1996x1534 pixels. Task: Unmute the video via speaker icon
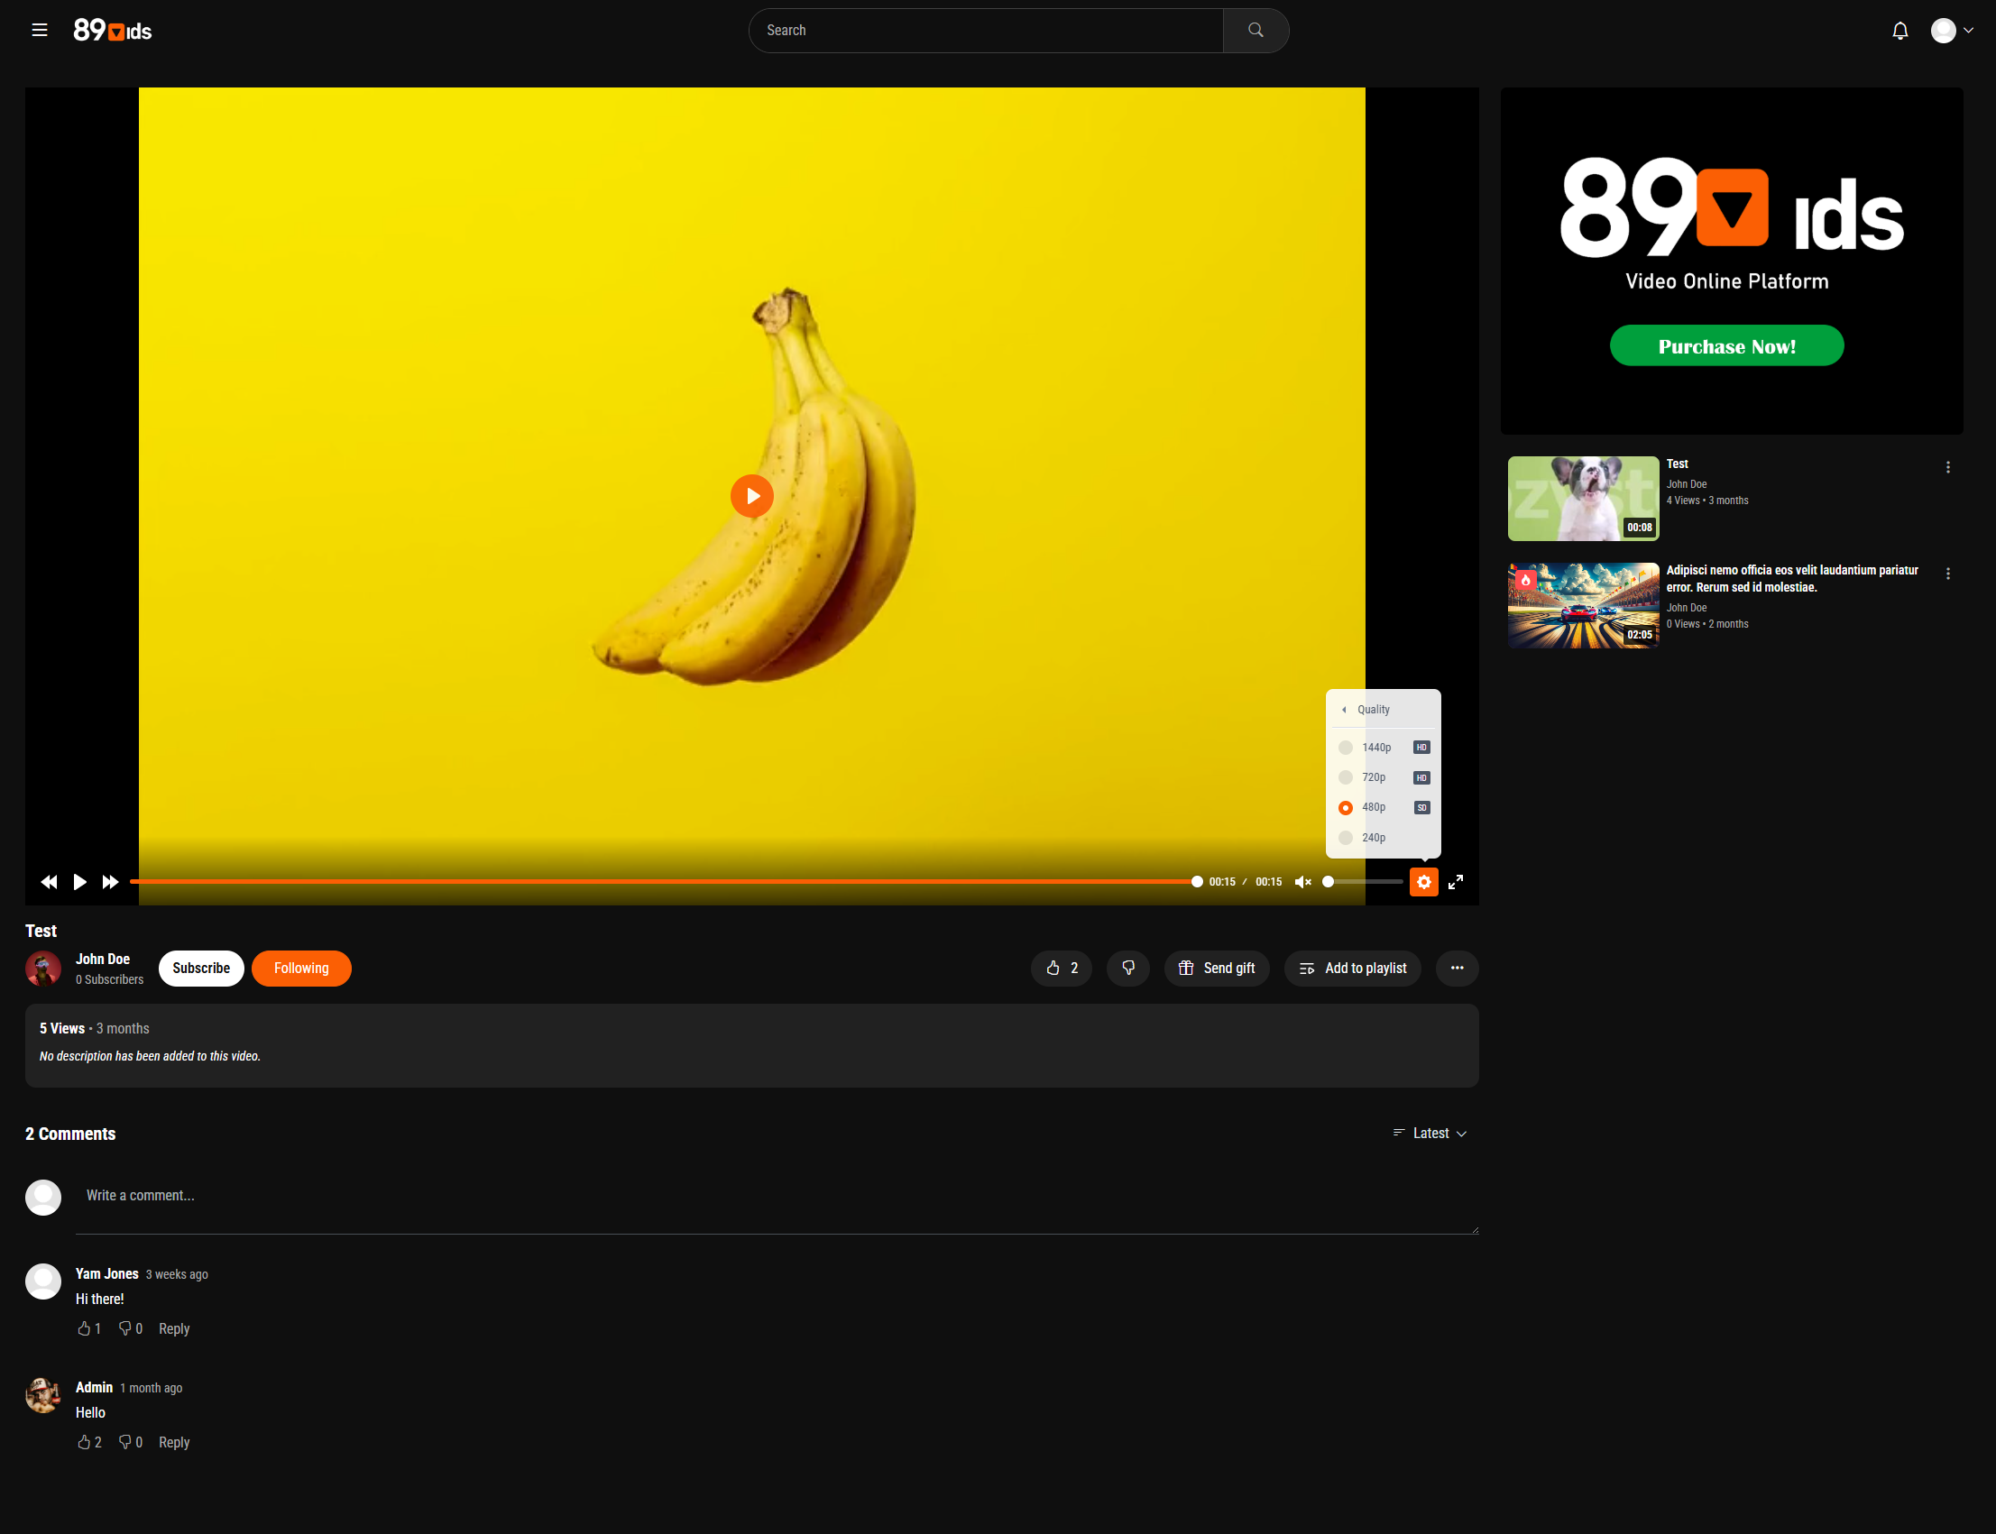[x=1302, y=882]
